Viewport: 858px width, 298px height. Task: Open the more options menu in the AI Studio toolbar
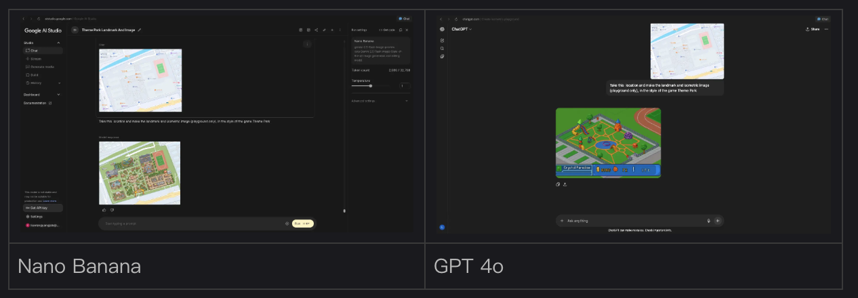click(x=340, y=30)
